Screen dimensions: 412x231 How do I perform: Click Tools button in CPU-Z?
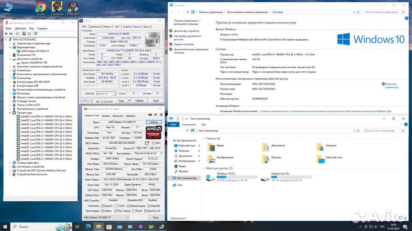click(121, 101)
